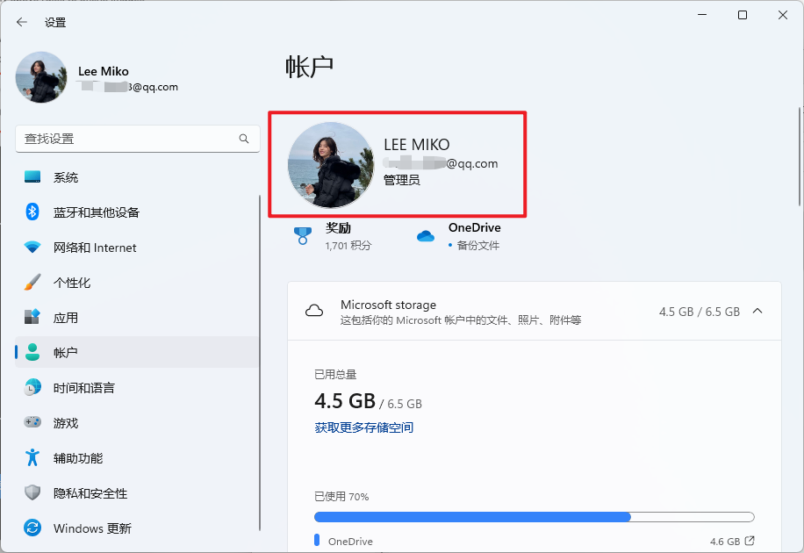Click the magnifier icon in search box

click(243, 139)
